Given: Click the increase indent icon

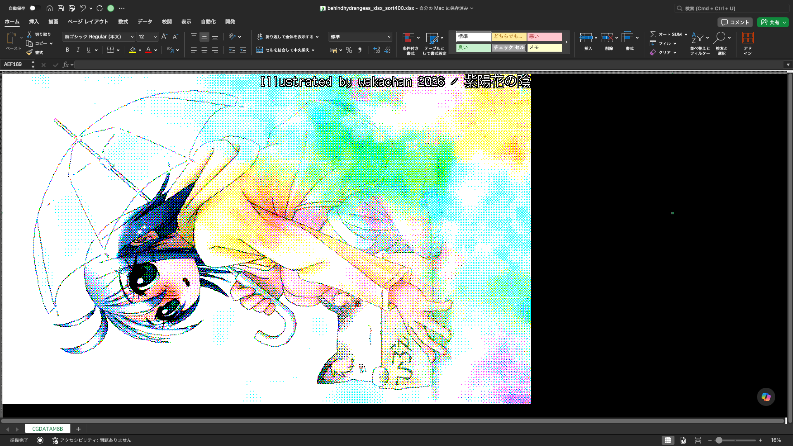Looking at the screenshot, I should pos(243,50).
